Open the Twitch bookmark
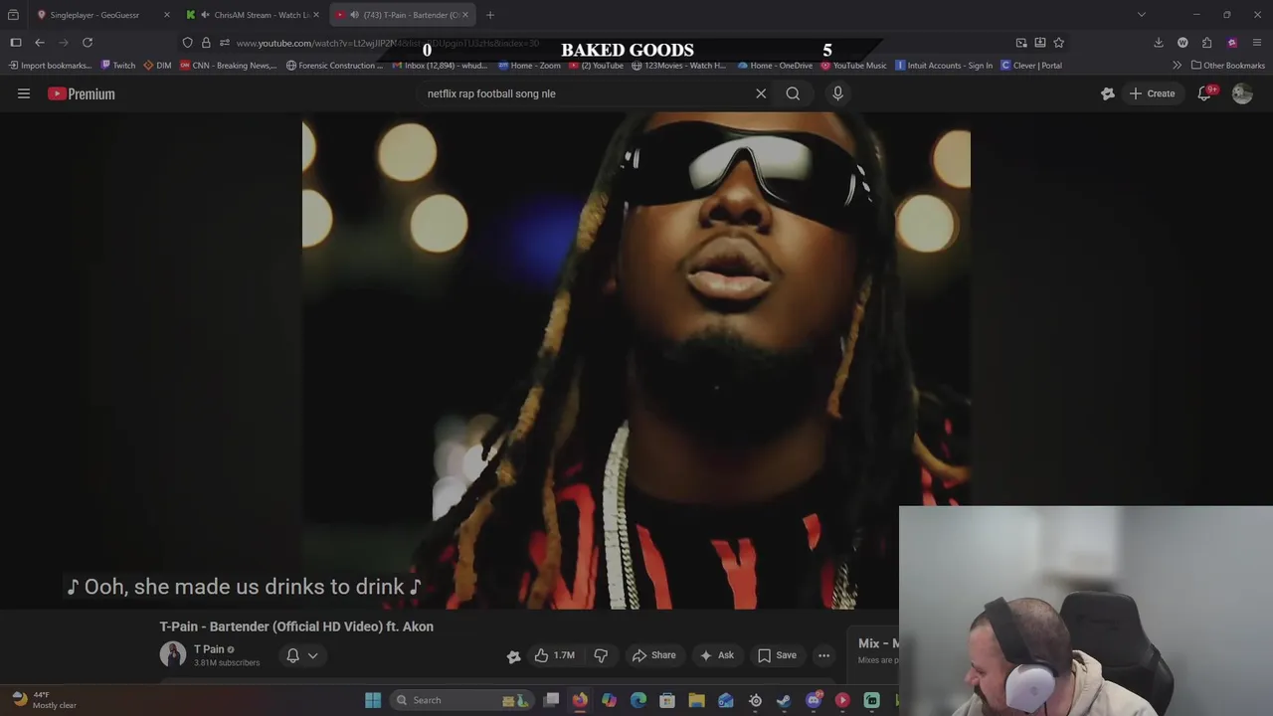The width and height of the screenshot is (1273, 716). [x=118, y=66]
